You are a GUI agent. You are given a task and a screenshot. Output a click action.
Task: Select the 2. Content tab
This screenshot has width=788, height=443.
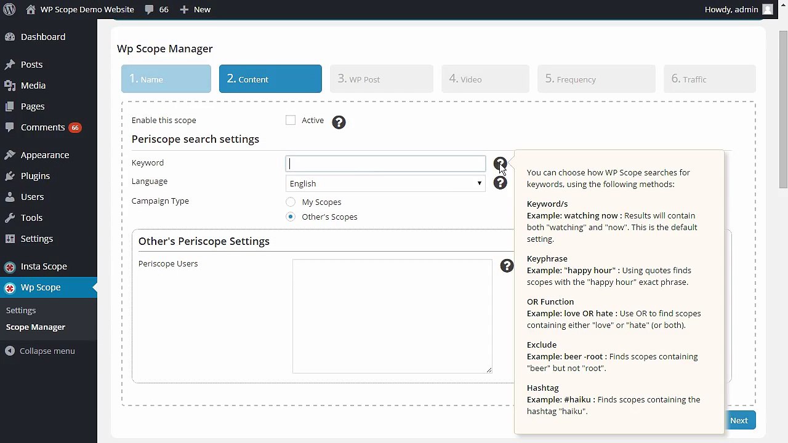pos(270,79)
